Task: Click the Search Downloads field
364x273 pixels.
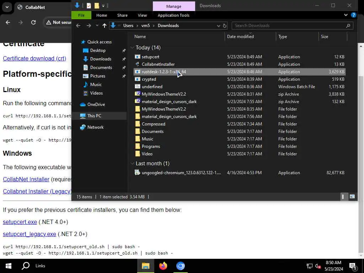Action: pos(293,26)
